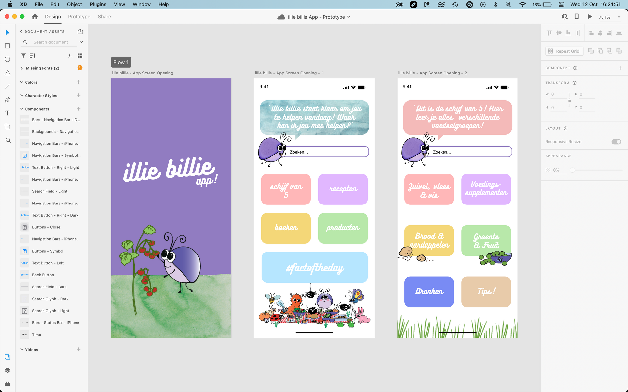
Task: Switch to the Prototype tab
Action: 79,17
